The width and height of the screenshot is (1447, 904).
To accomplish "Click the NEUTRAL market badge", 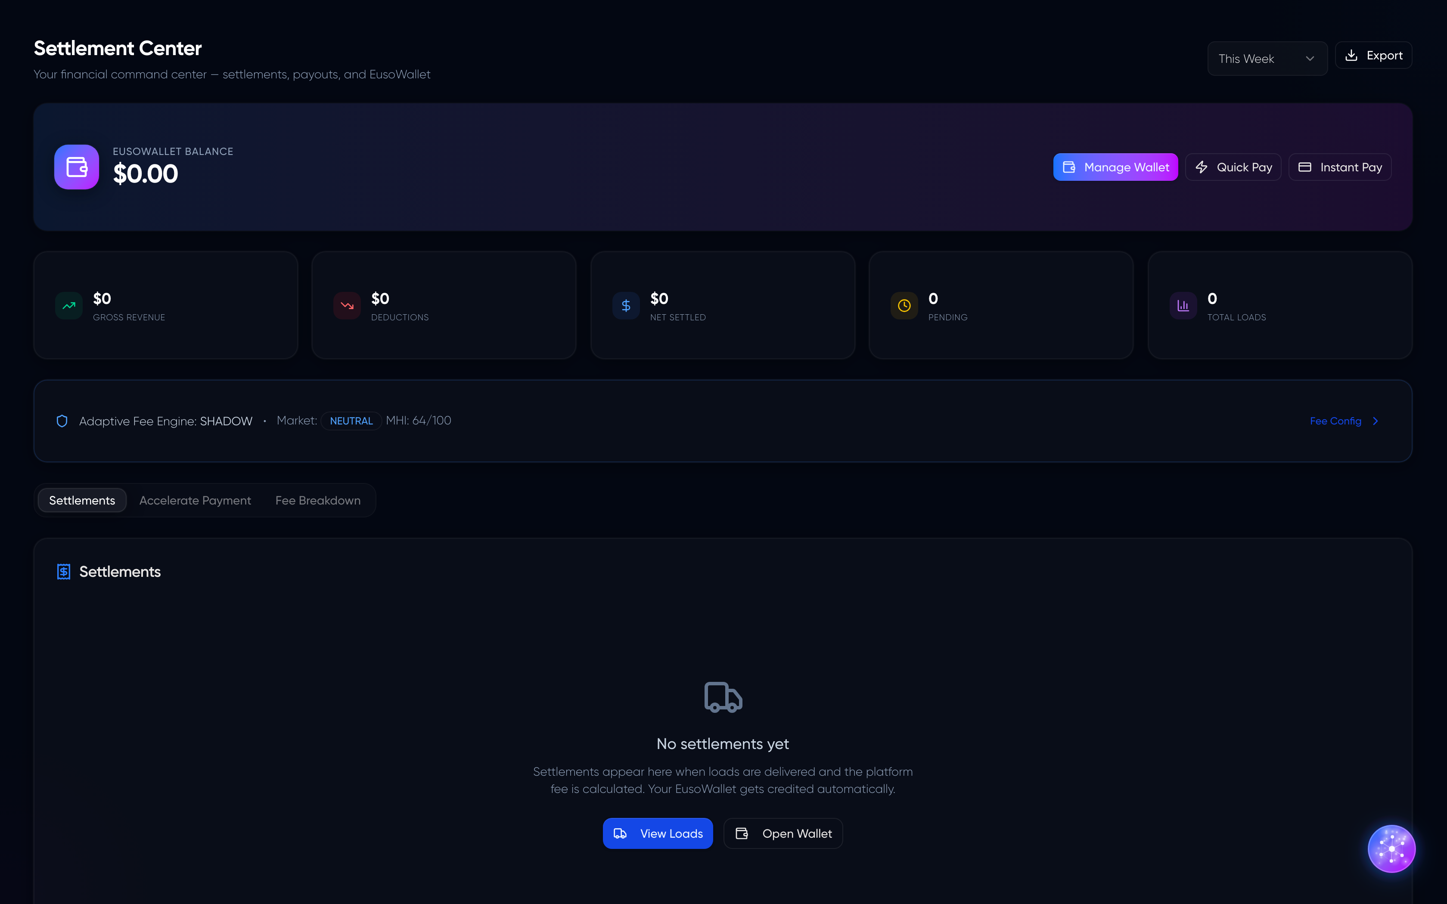I will 351,421.
